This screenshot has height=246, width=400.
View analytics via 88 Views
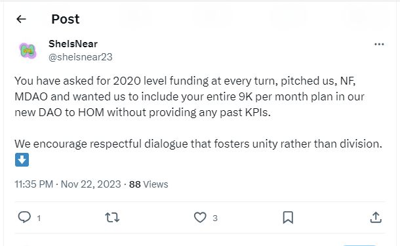click(148, 184)
